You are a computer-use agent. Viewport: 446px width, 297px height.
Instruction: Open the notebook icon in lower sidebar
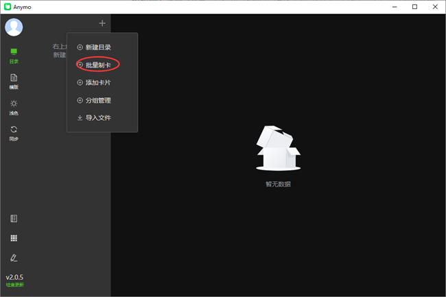pyautogui.click(x=14, y=219)
